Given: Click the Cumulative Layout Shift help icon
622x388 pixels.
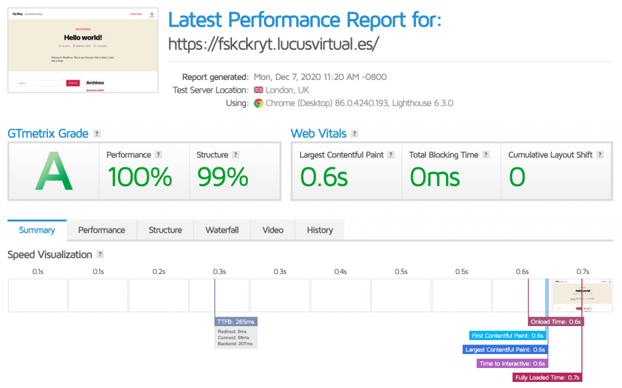Looking at the screenshot, I should pos(600,155).
